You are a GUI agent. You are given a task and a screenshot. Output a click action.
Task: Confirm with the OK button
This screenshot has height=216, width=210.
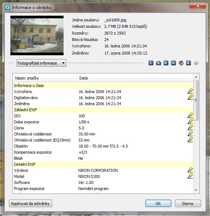pyautogui.click(x=158, y=204)
